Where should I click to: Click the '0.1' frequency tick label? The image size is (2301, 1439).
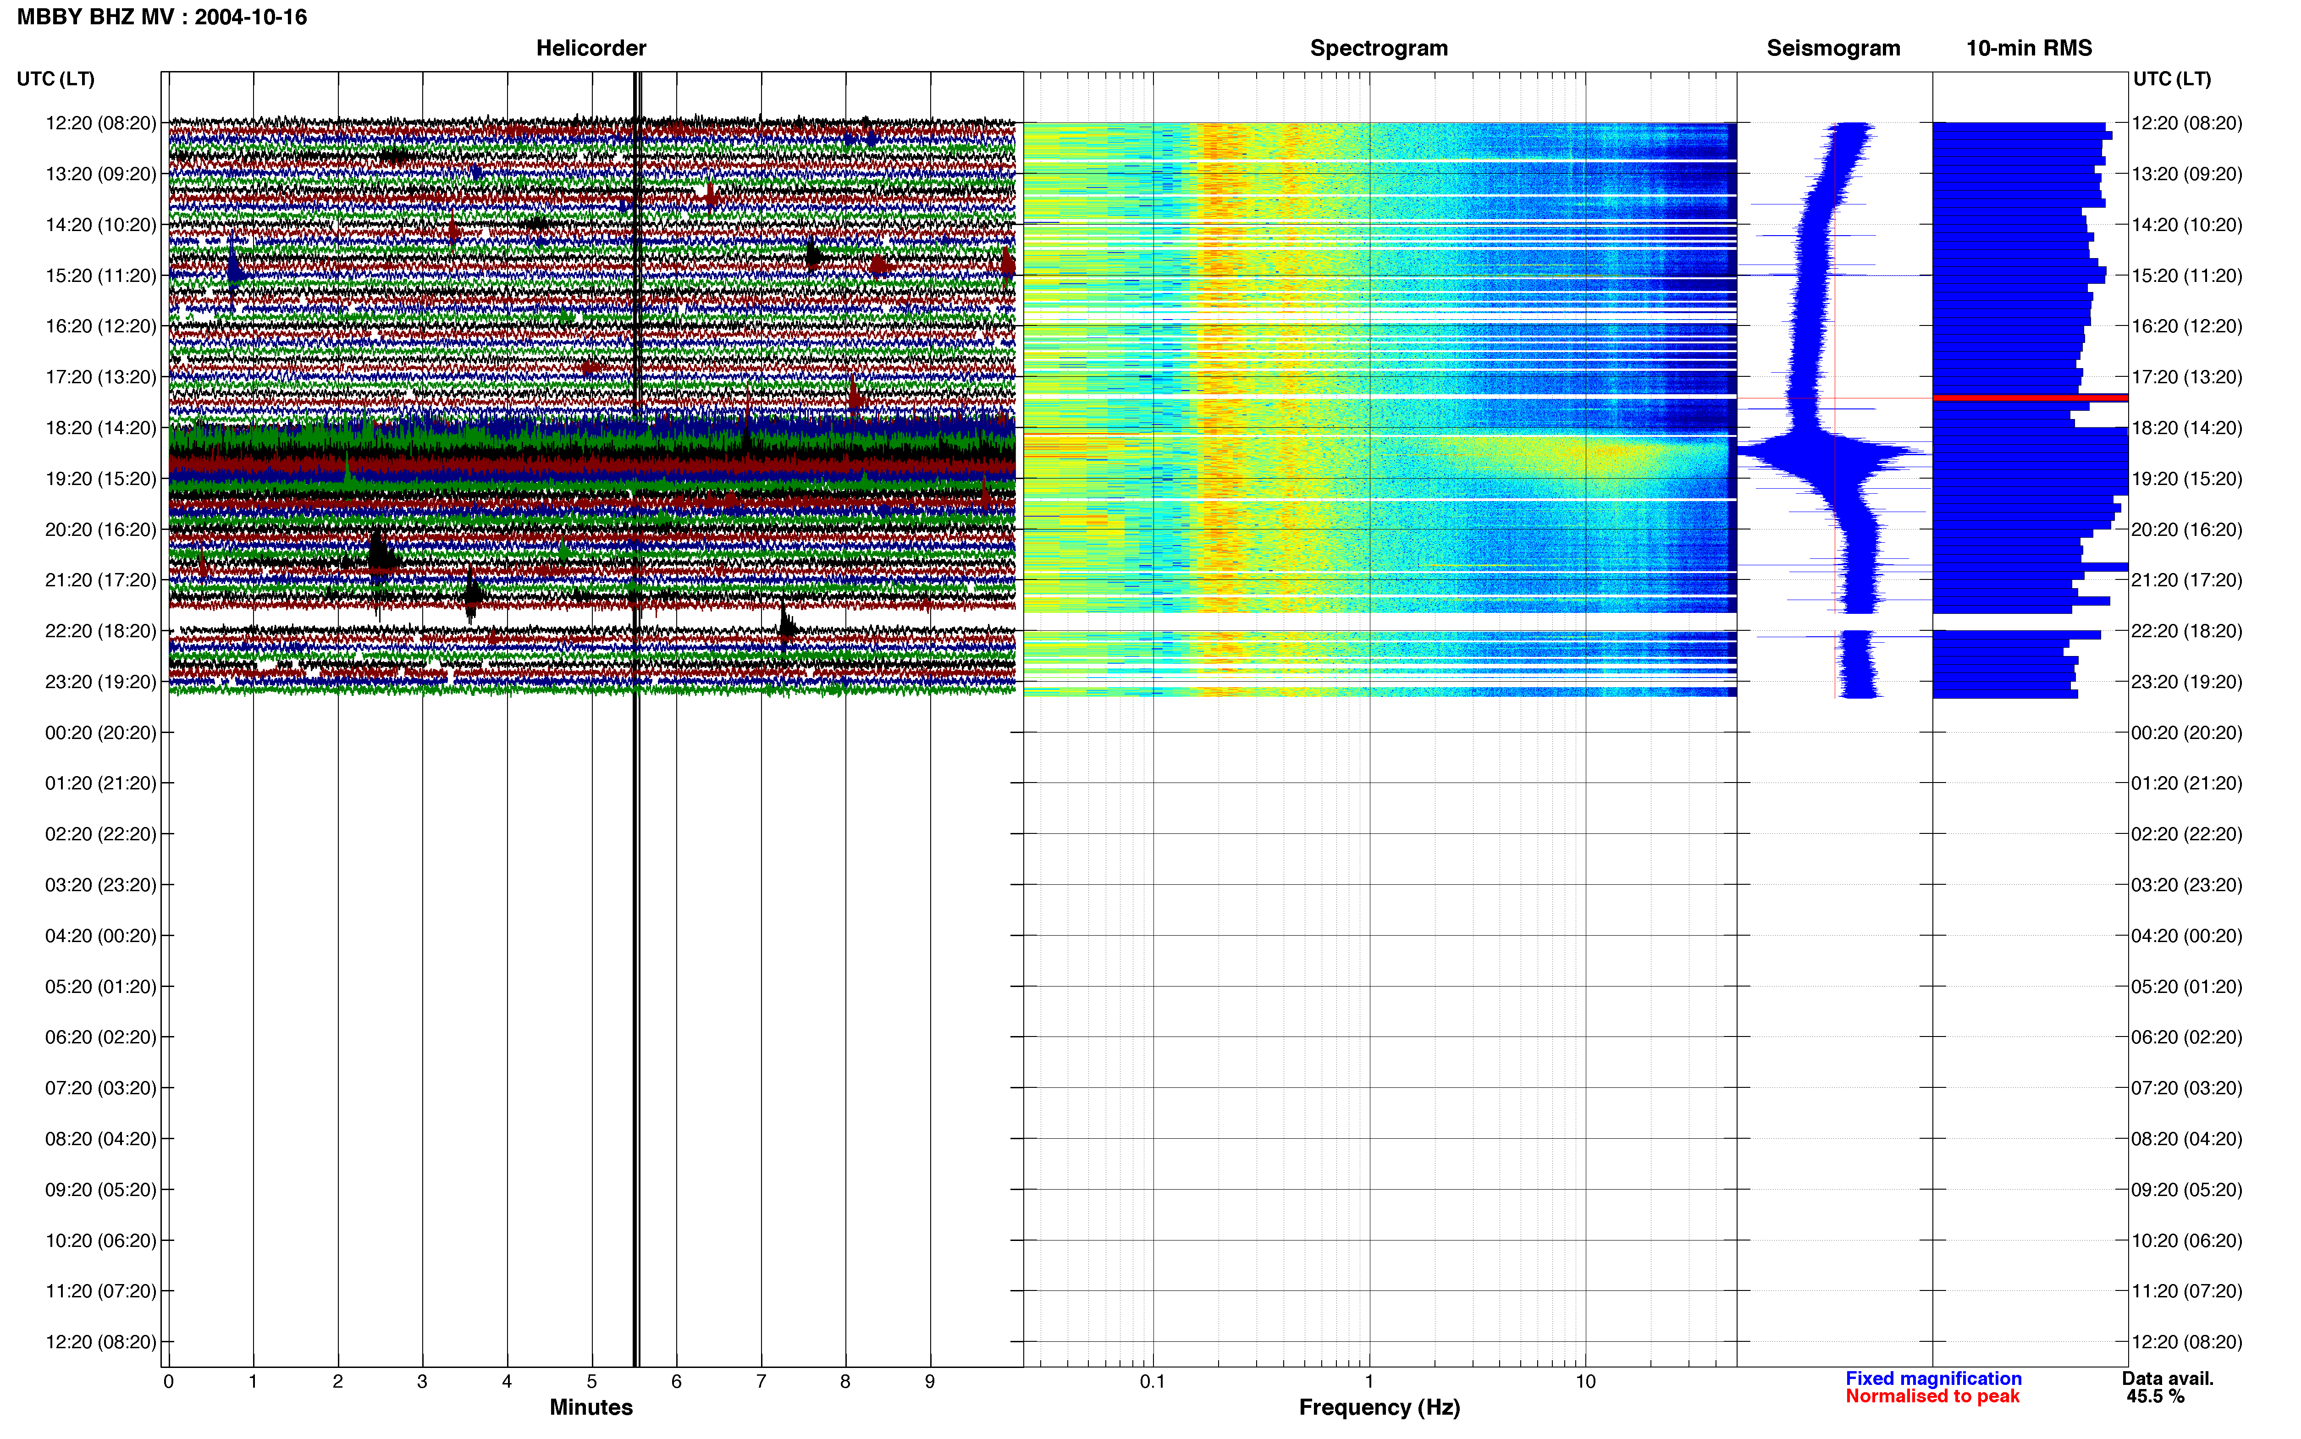pos(1153,1381)
